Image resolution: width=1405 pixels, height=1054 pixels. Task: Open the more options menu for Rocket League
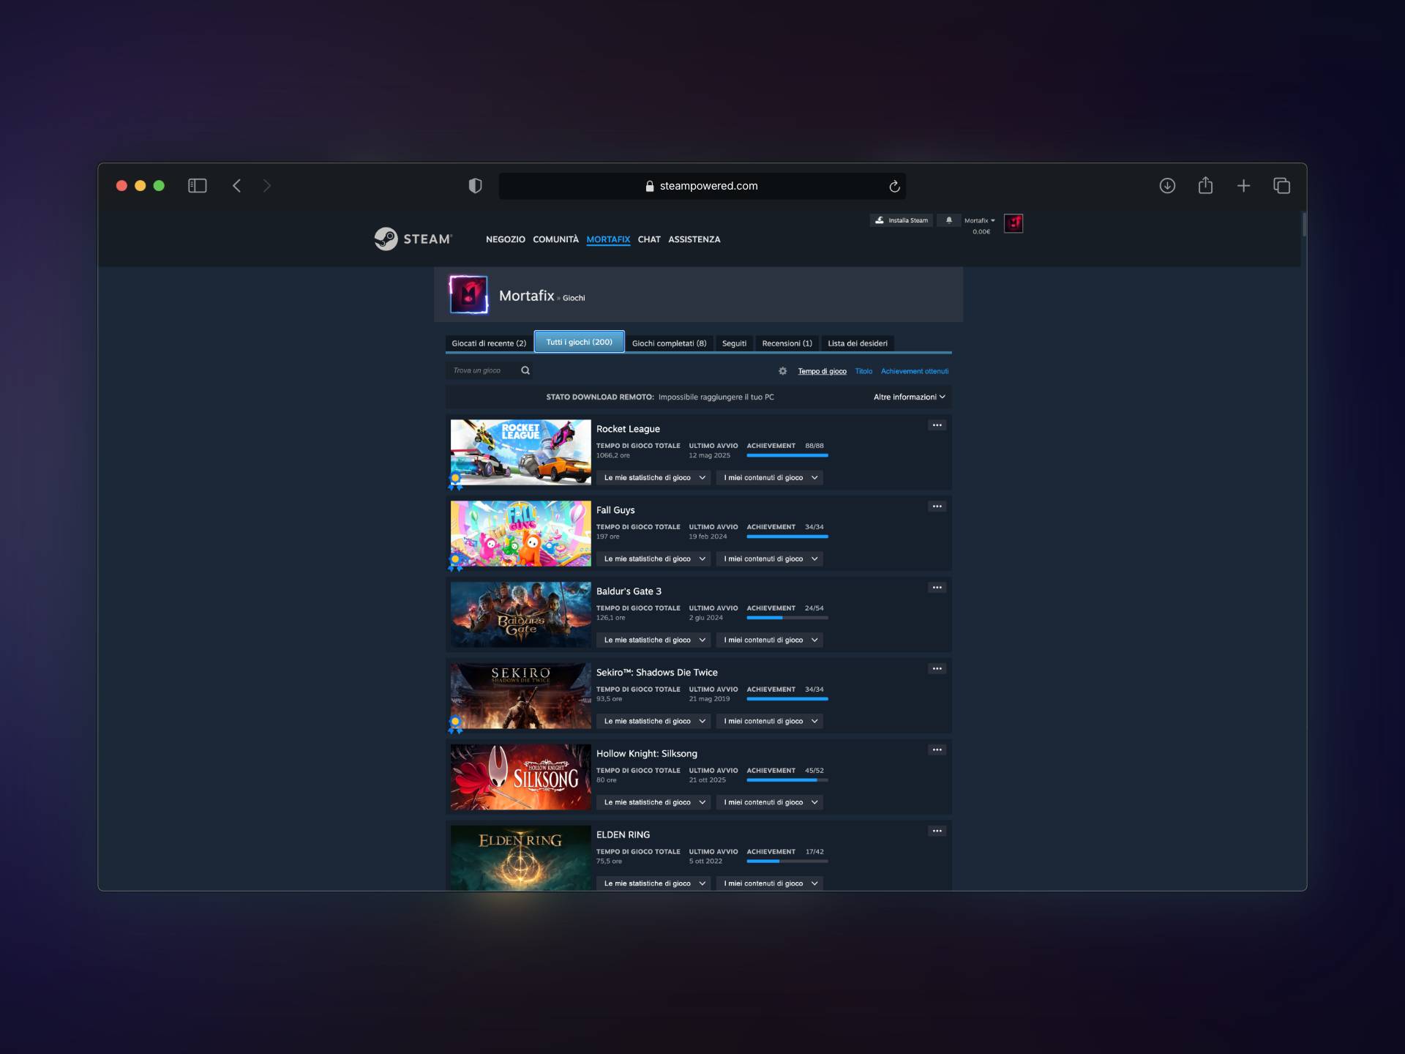click(x=937, y=425)
